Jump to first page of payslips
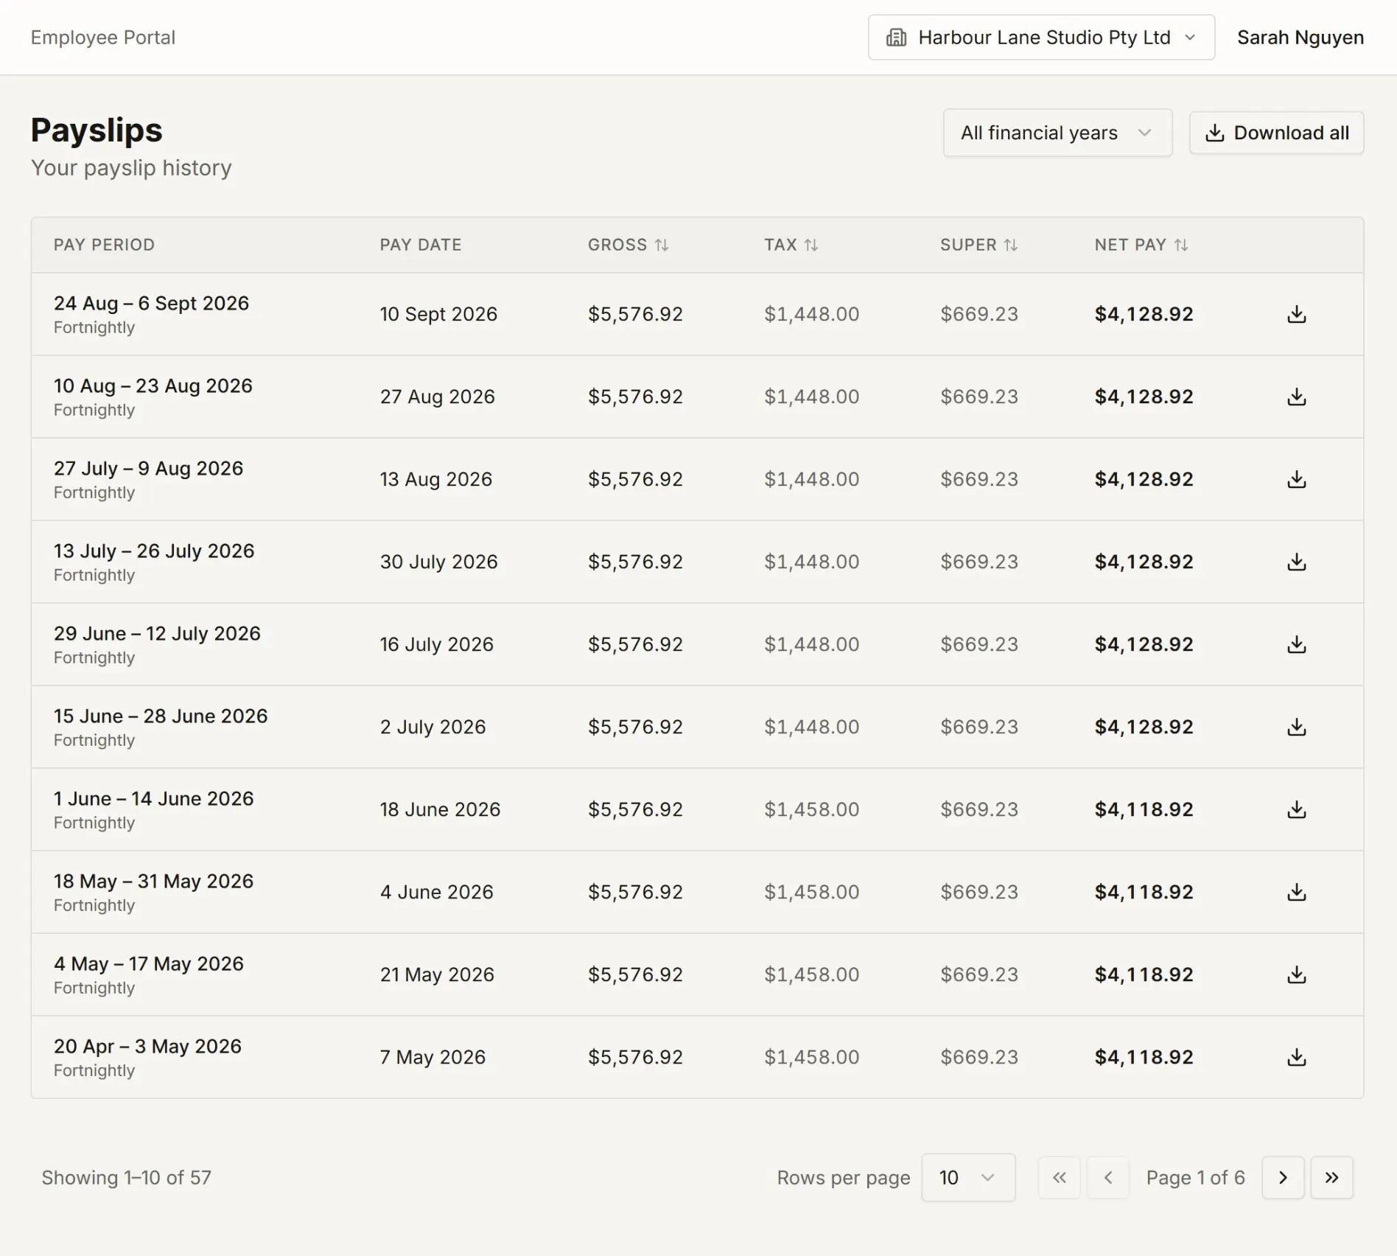Image resolution: width=1397 pixels, height=1256 pixels. [1059, 1178]
